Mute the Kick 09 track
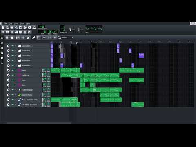Image resolution: width=196 pixels, height=147 pixels. tap(13, 105)
